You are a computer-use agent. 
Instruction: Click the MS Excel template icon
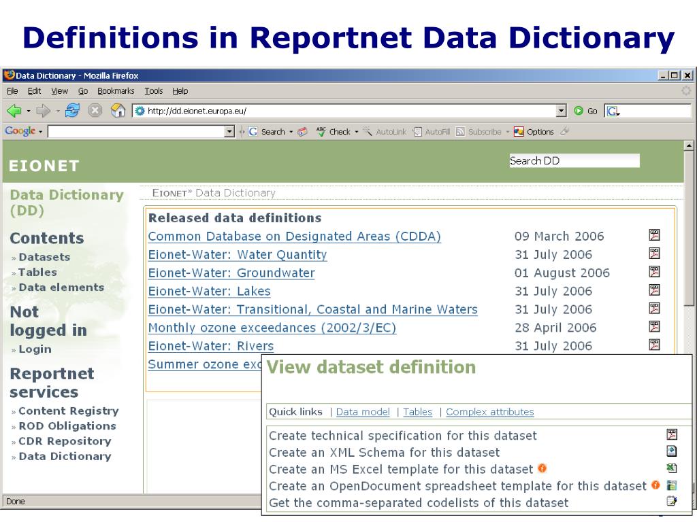(x=672, y=468)
